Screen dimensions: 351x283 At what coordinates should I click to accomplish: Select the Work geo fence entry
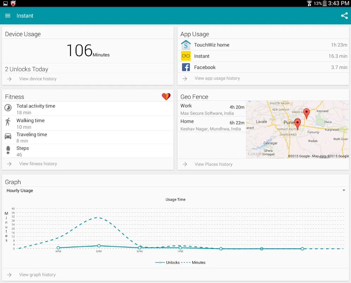212,109
